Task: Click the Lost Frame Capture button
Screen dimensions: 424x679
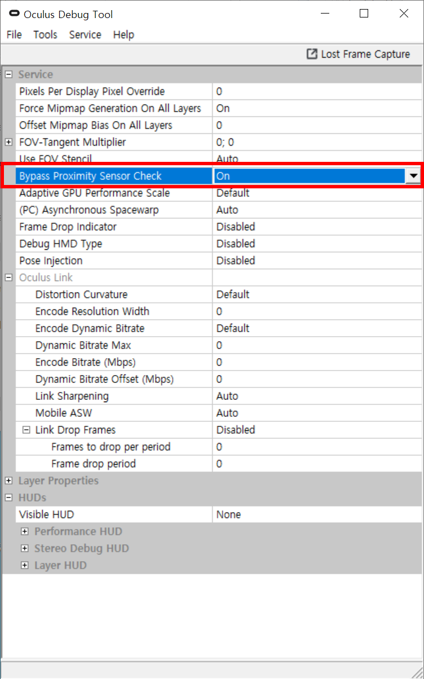Action: click(358, 54)
